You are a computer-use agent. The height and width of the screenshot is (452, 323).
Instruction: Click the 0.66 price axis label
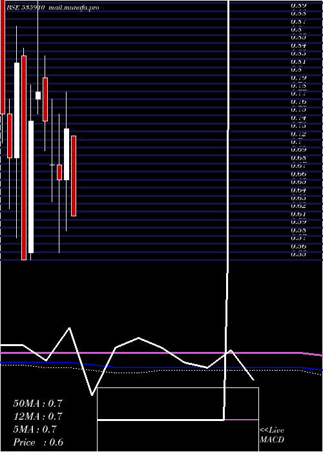[298, 174]
